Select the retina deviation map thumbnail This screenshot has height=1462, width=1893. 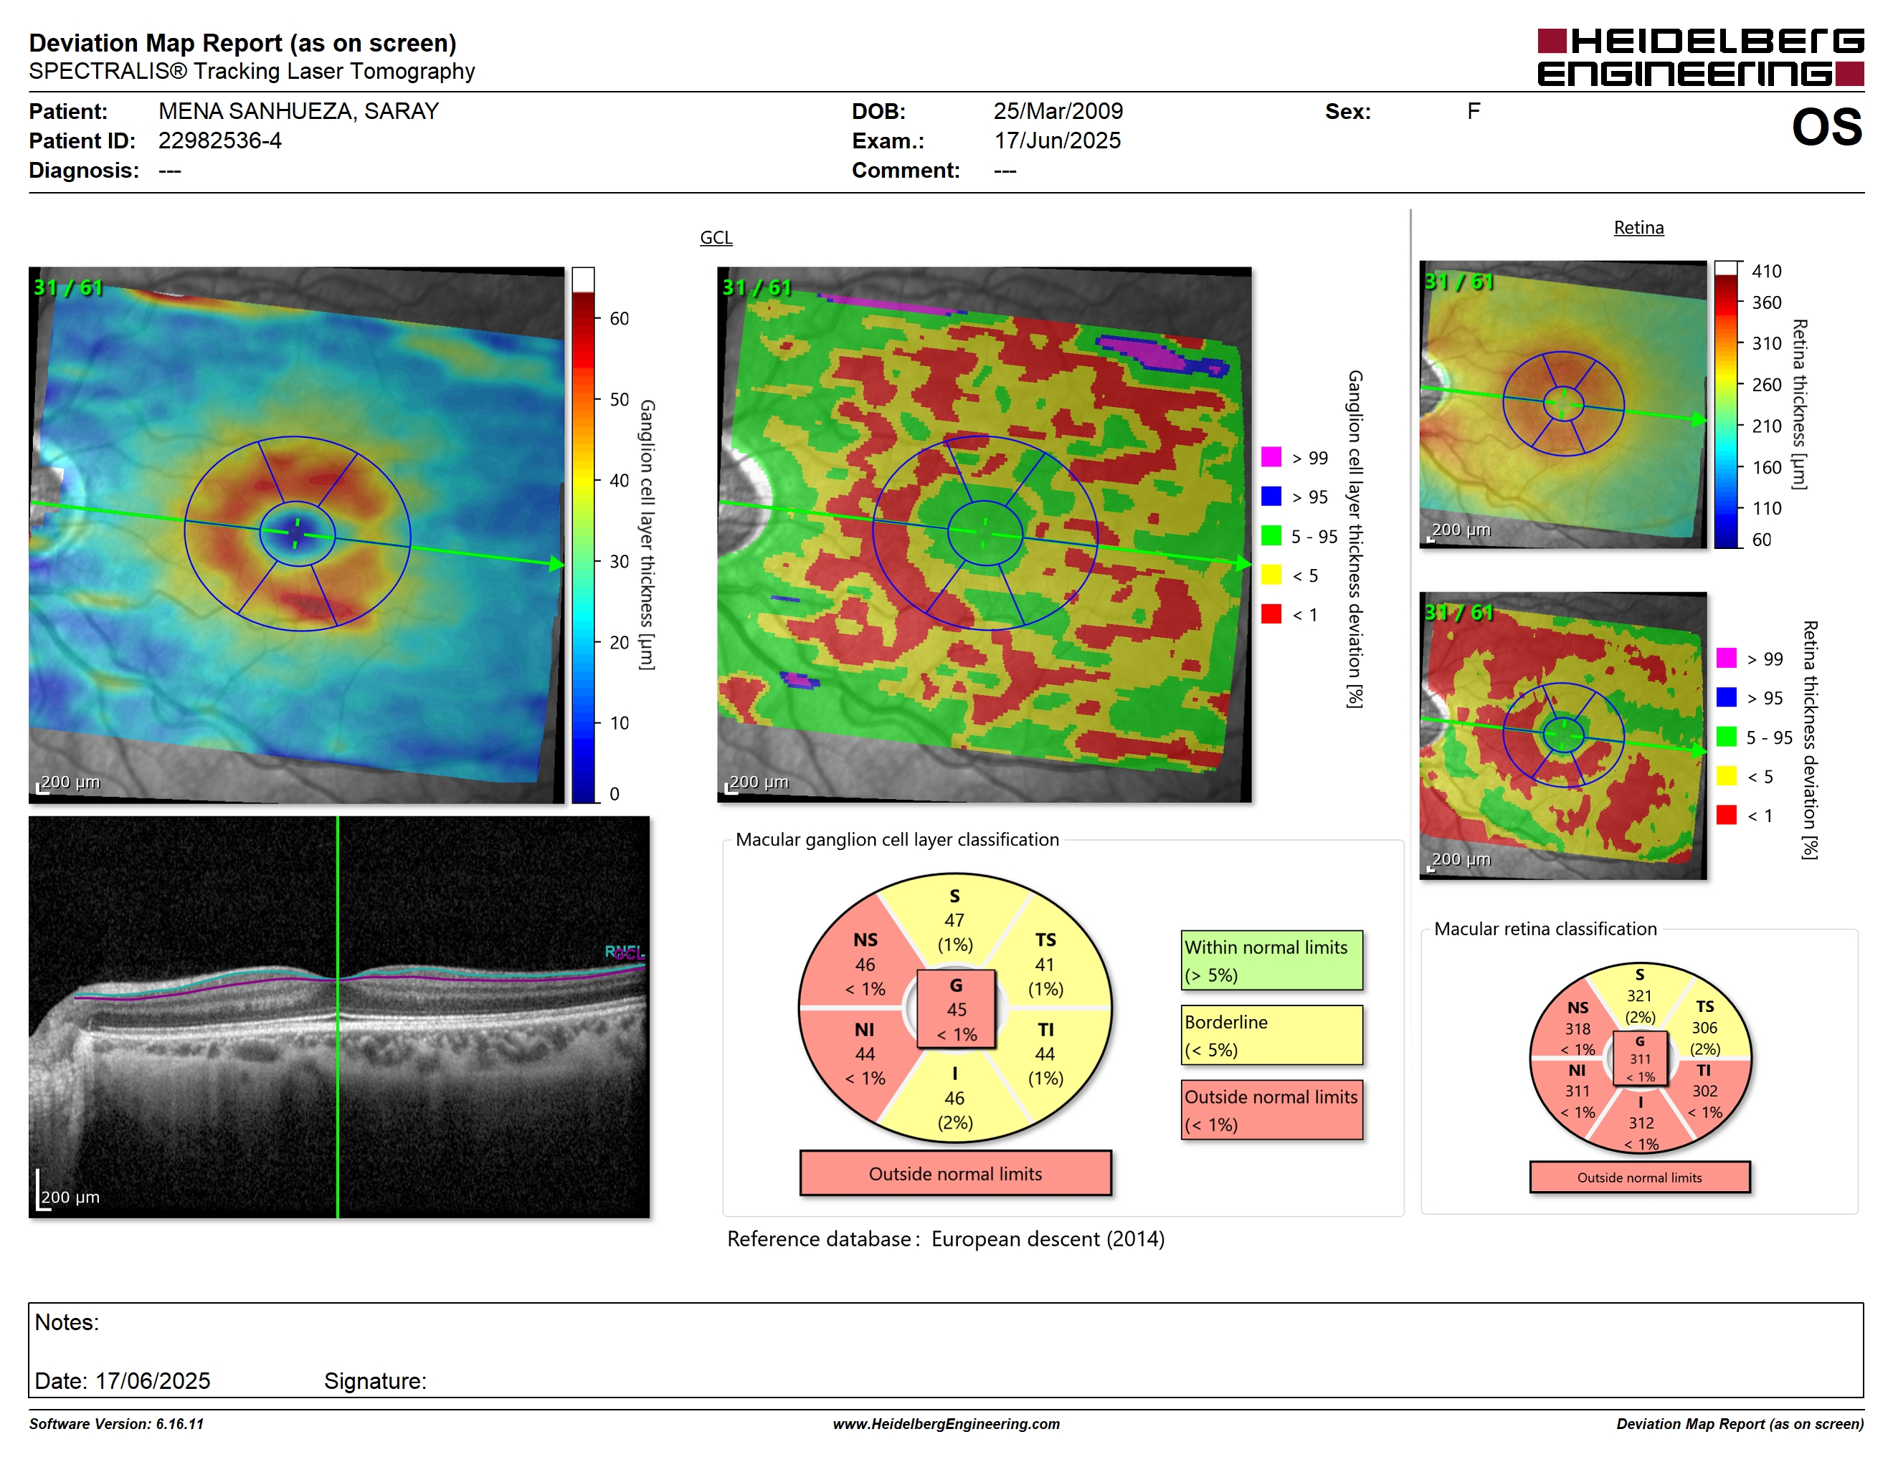point(1562,735)
